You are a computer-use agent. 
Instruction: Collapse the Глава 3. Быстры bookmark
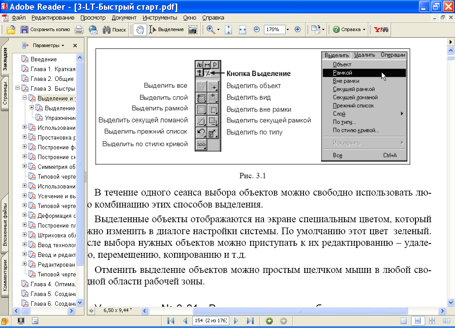coord(18,88)
